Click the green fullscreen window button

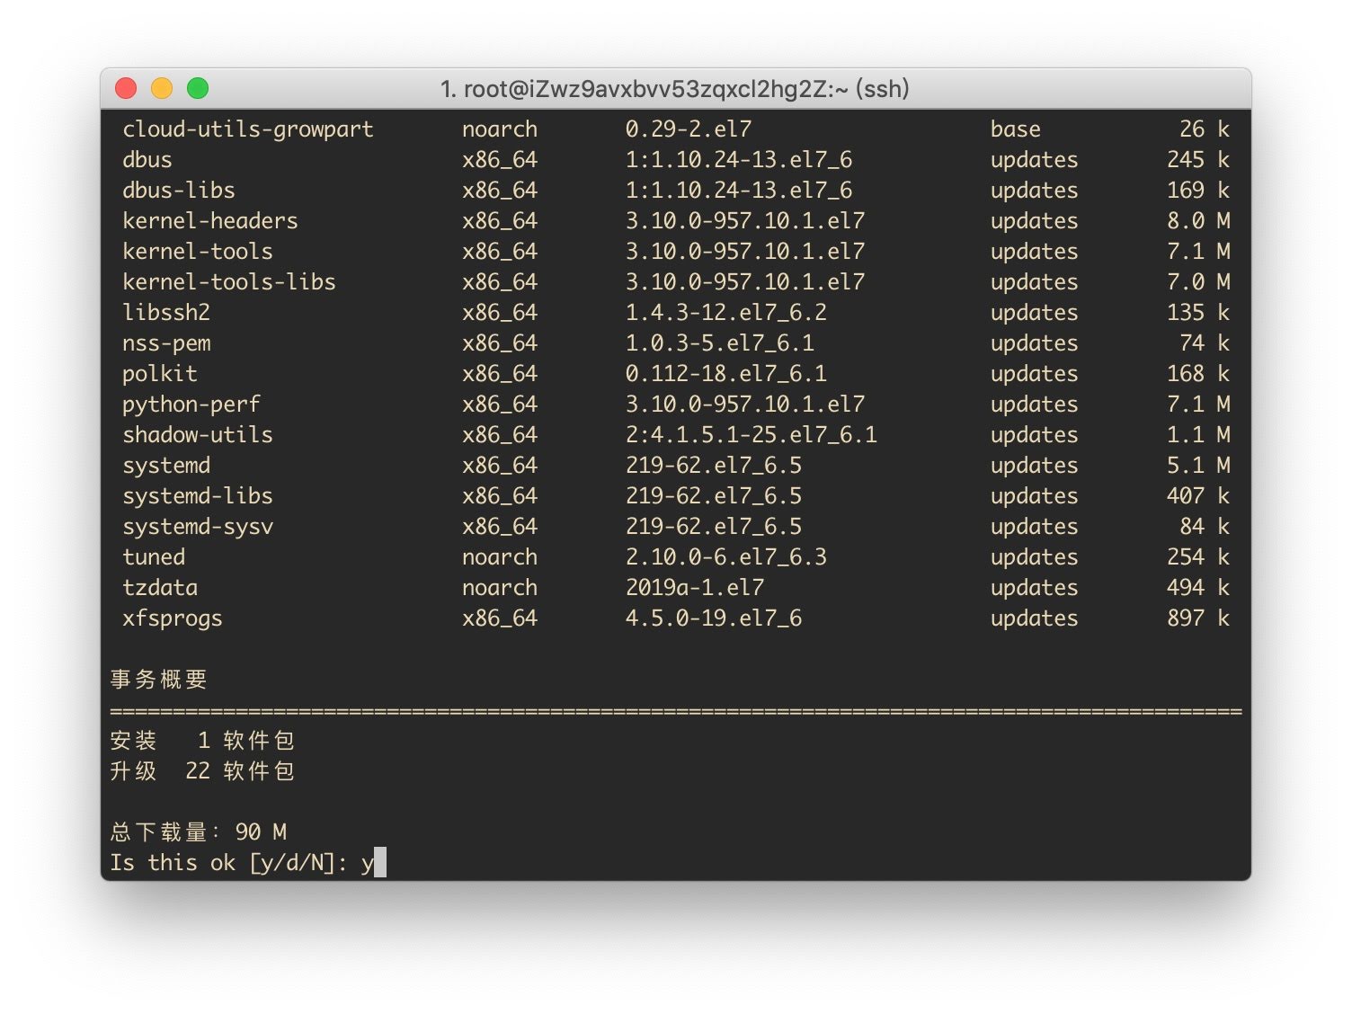198,88
